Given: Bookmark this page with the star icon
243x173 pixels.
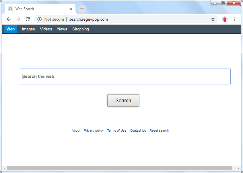Looking at the screenshot, I should (x=213, y=19).
